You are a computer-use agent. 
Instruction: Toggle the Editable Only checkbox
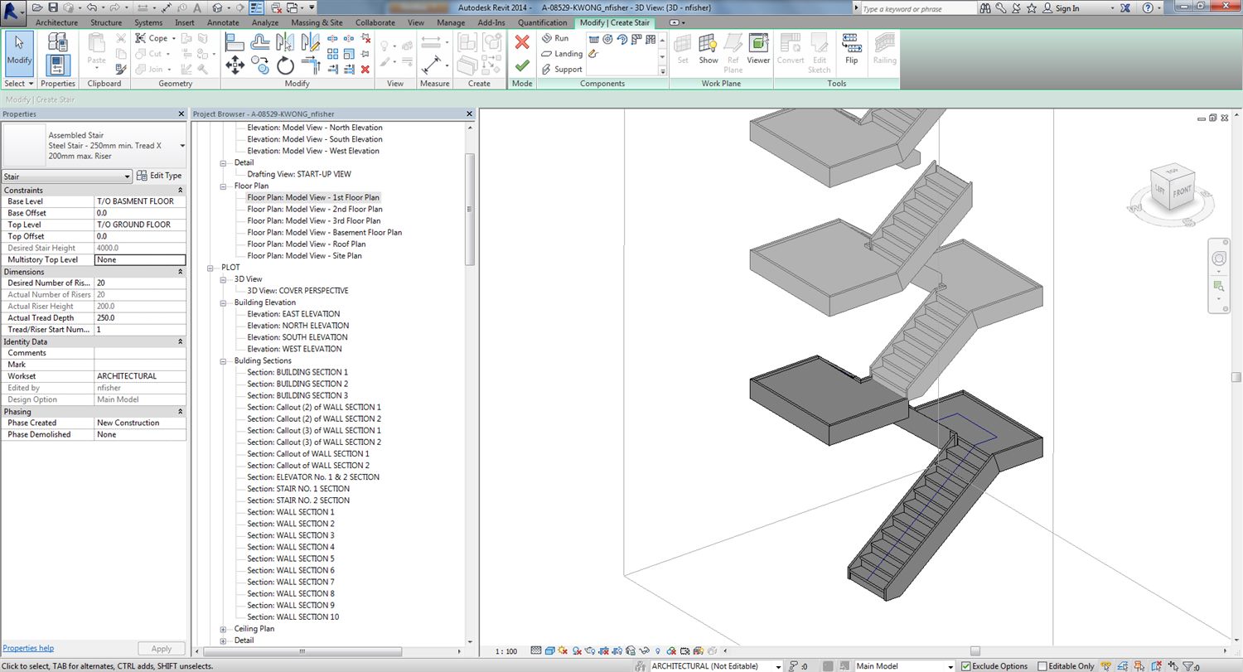1042,666
